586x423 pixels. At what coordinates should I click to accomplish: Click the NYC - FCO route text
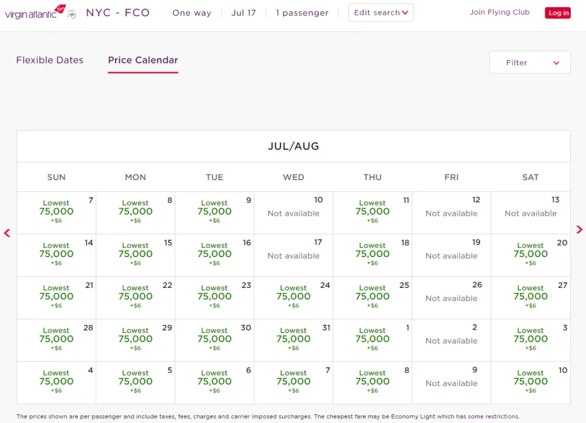coord(118,12)
